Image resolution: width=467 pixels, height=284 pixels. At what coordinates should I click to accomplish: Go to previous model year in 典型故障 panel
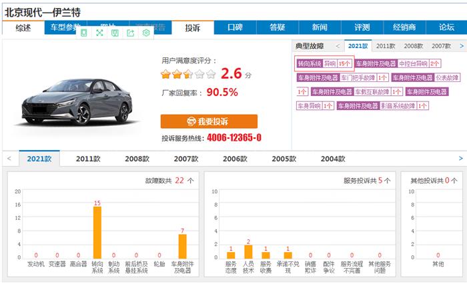click(x=338, y=46)
